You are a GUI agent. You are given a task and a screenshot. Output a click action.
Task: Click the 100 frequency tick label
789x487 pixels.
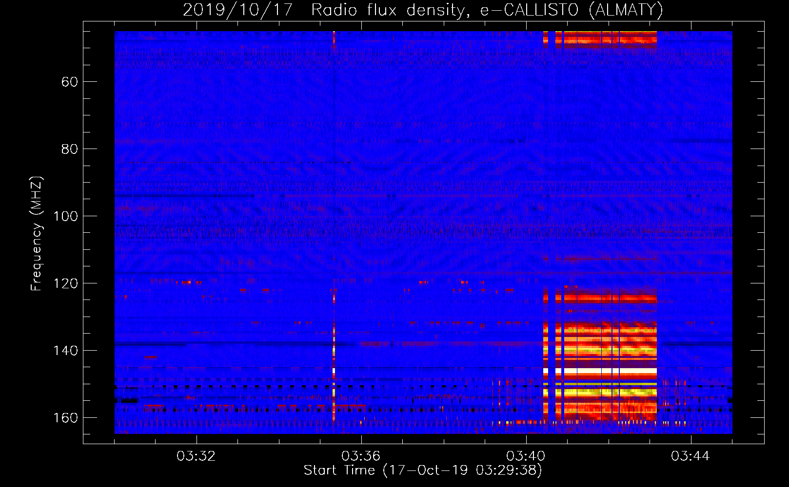[66, 216]
